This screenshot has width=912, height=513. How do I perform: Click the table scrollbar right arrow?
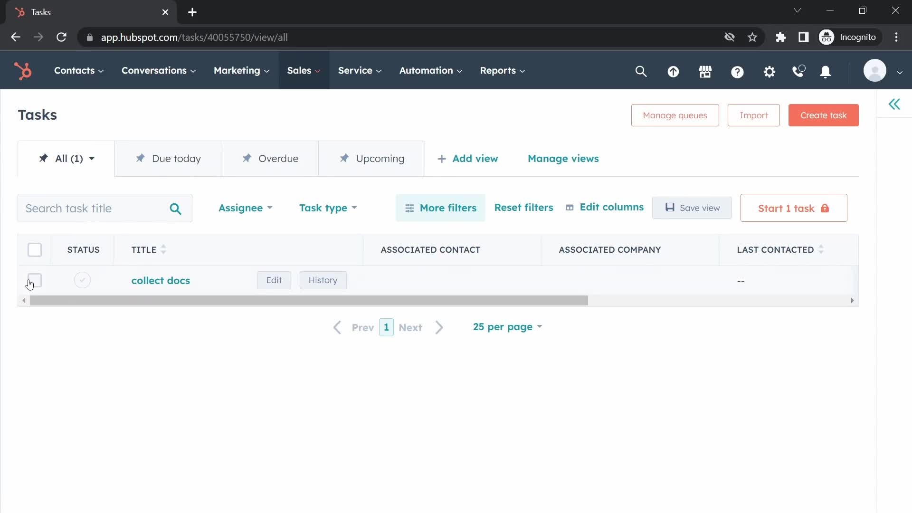tap(852, 301)
